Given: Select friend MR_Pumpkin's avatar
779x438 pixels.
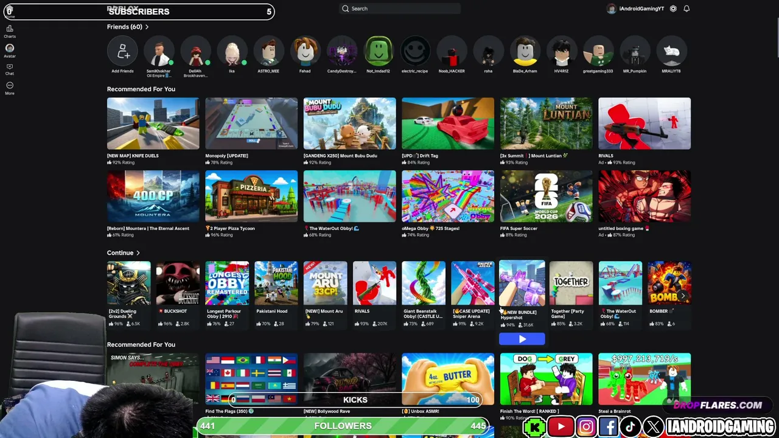Looking at the screenshot, I should point(634,52).
